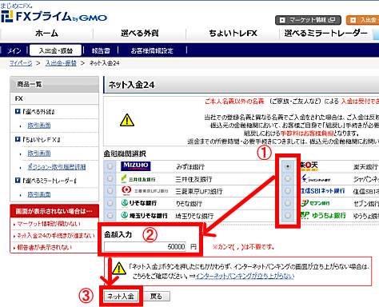Select the セブン銀行 radio button
Image resolution: width=379 pixels, height=307 pixels.
pyautogui.click(x=288, y=203)
